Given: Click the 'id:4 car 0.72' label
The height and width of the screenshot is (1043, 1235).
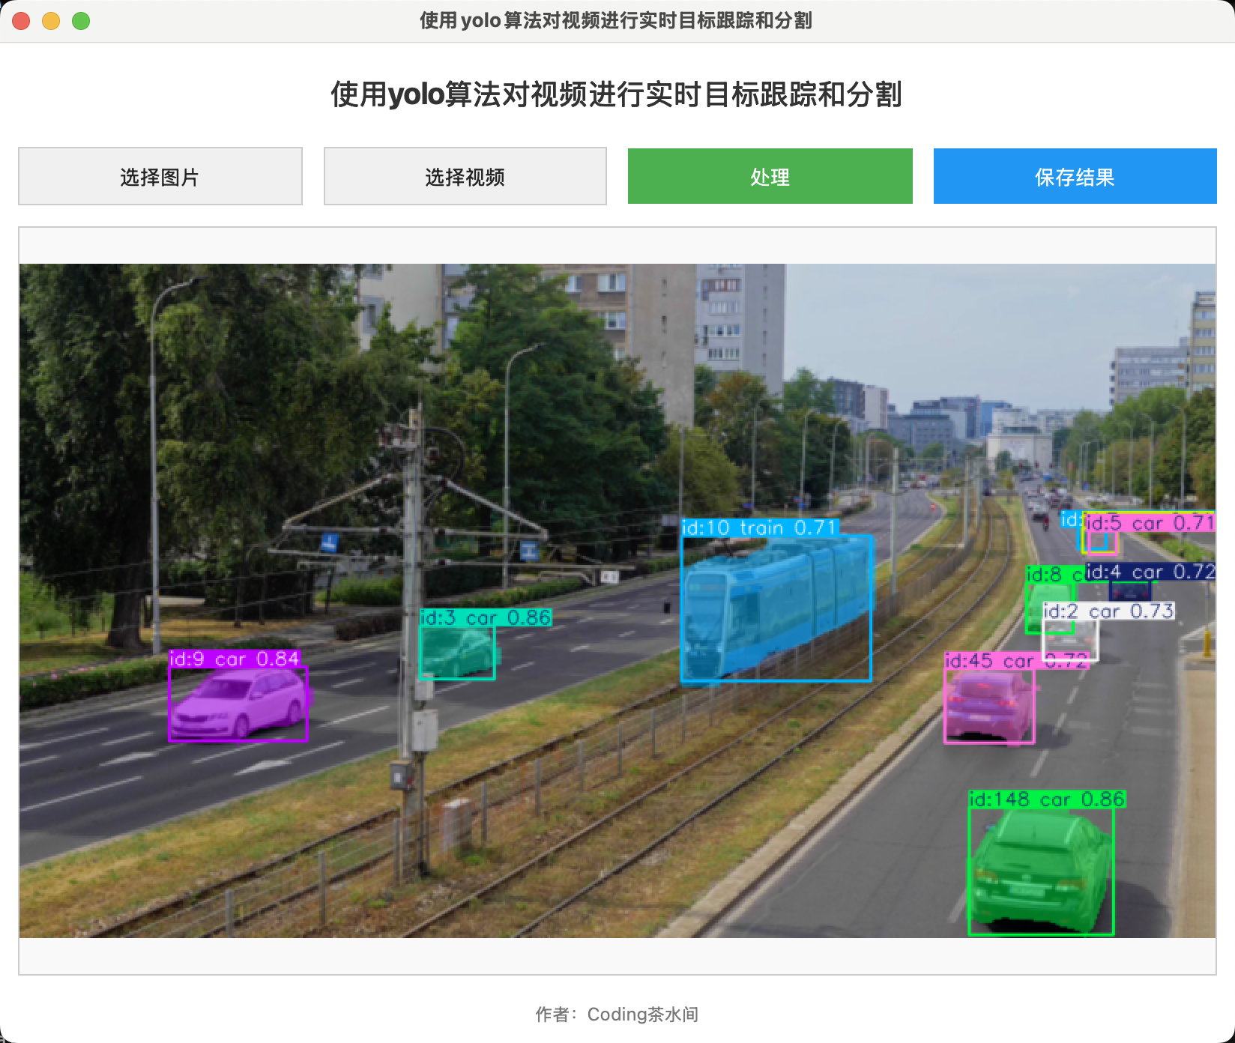Looking at the screenshot, I should (1150, 572).
